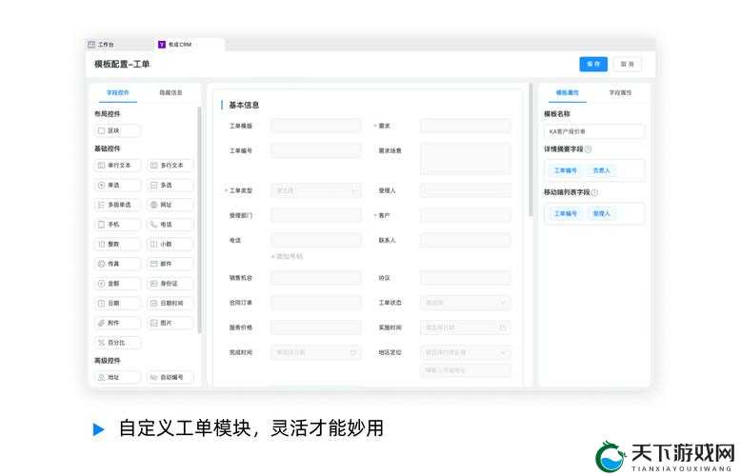
Task: Click the 工单编号 form input field
Action: point(316,150)
